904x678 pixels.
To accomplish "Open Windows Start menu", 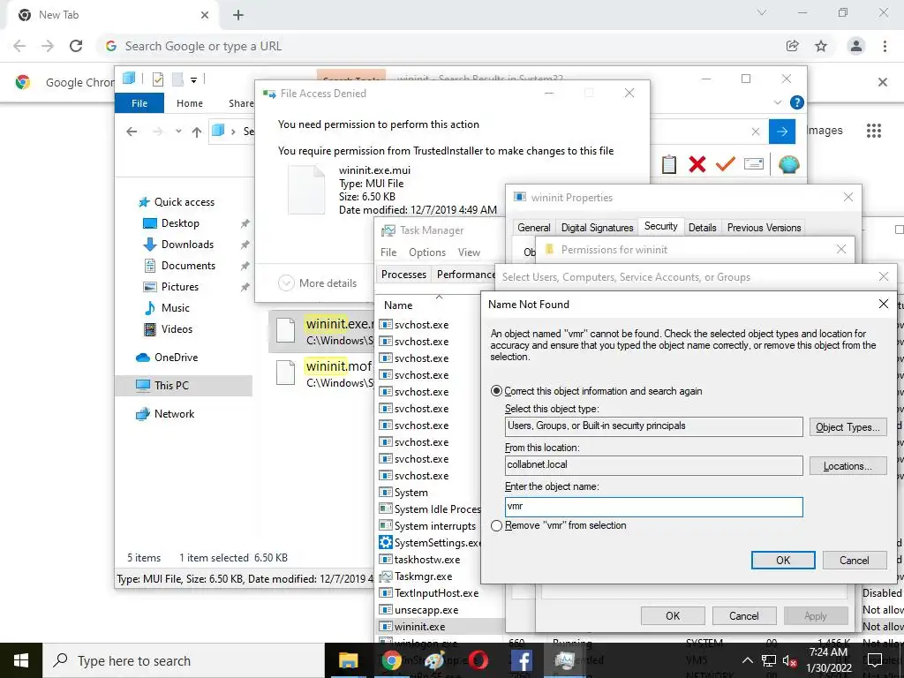I will tap(21, 660).
